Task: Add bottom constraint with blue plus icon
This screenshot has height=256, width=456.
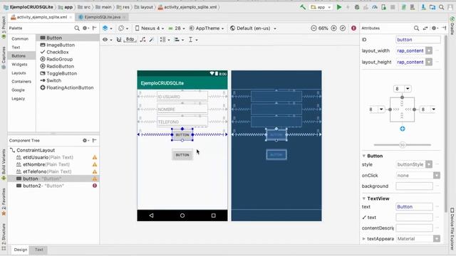Action: coord(402,129)
